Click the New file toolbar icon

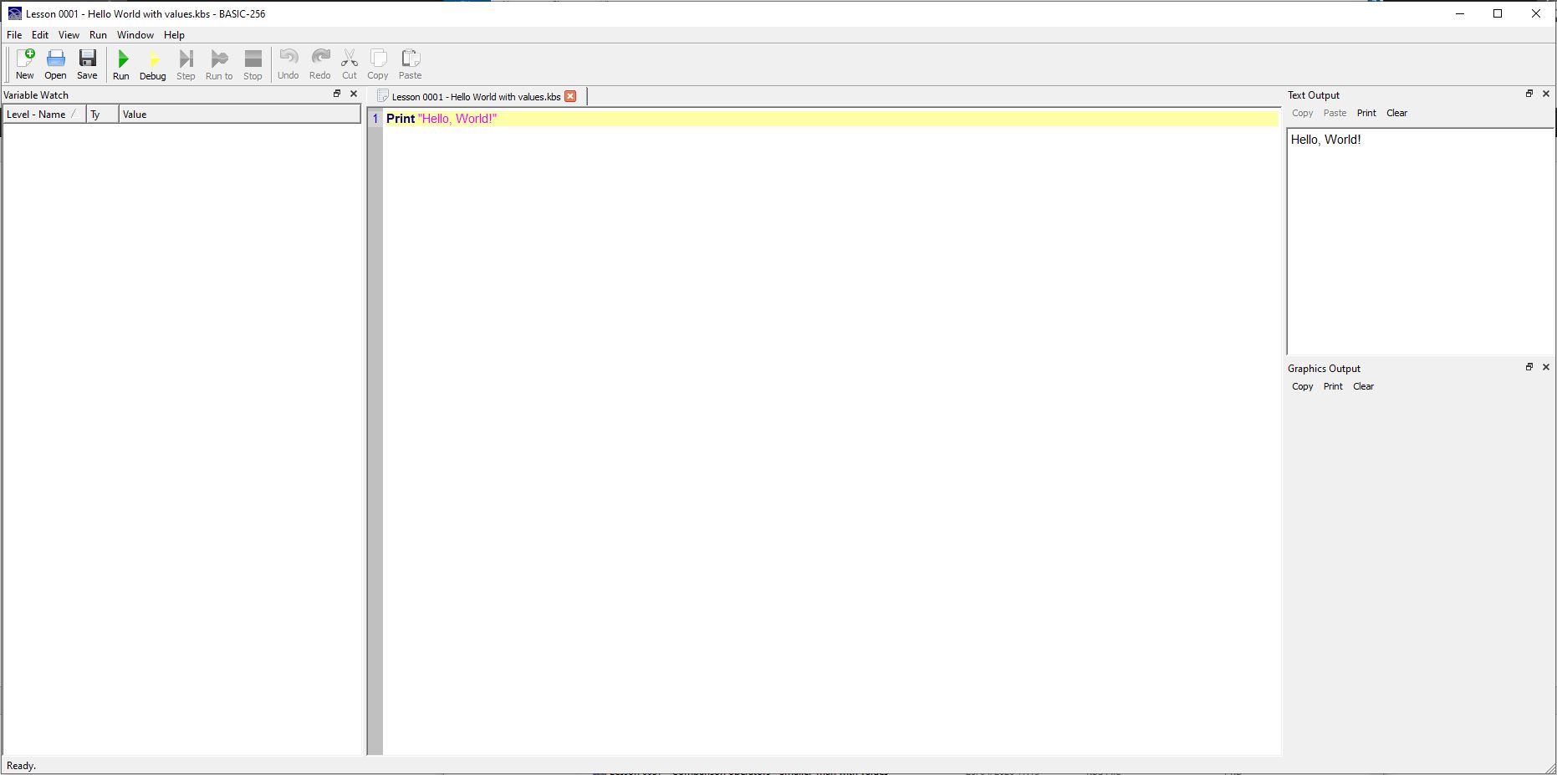pyautogui.click(x=25, y=64)
